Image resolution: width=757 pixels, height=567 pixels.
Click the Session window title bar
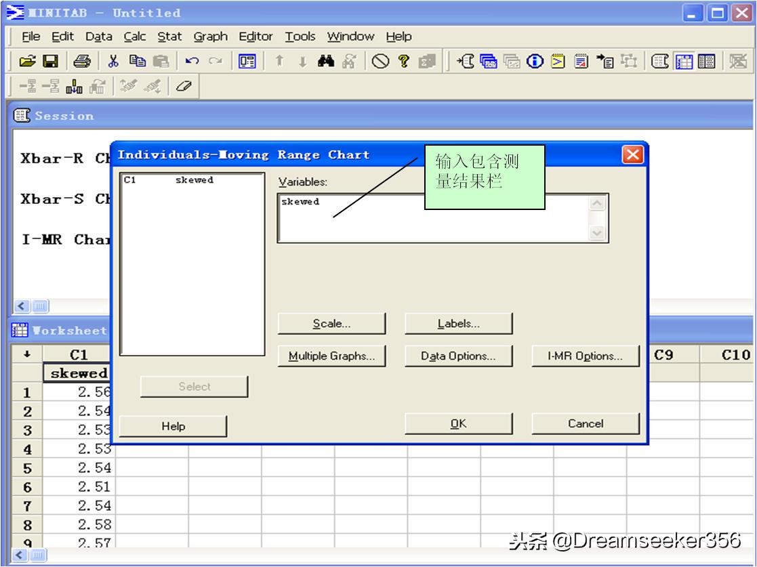pyautogui.click(x=382, y=116)
